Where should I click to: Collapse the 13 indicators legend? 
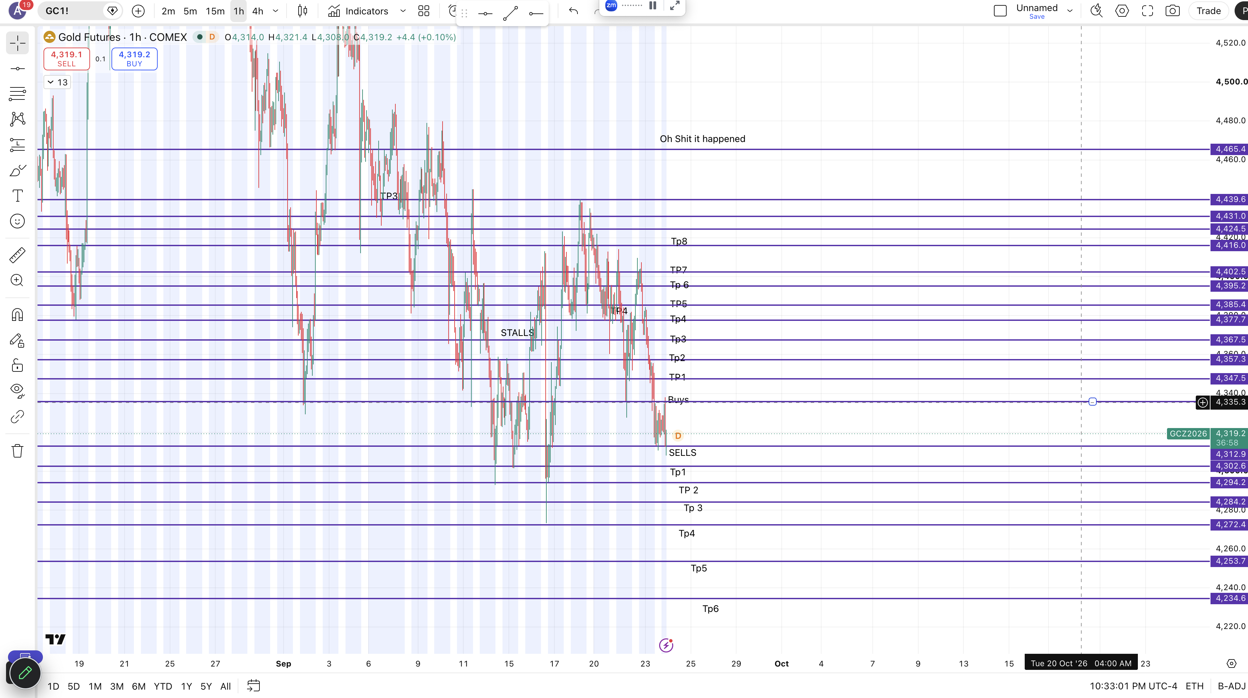click(57, 82)
